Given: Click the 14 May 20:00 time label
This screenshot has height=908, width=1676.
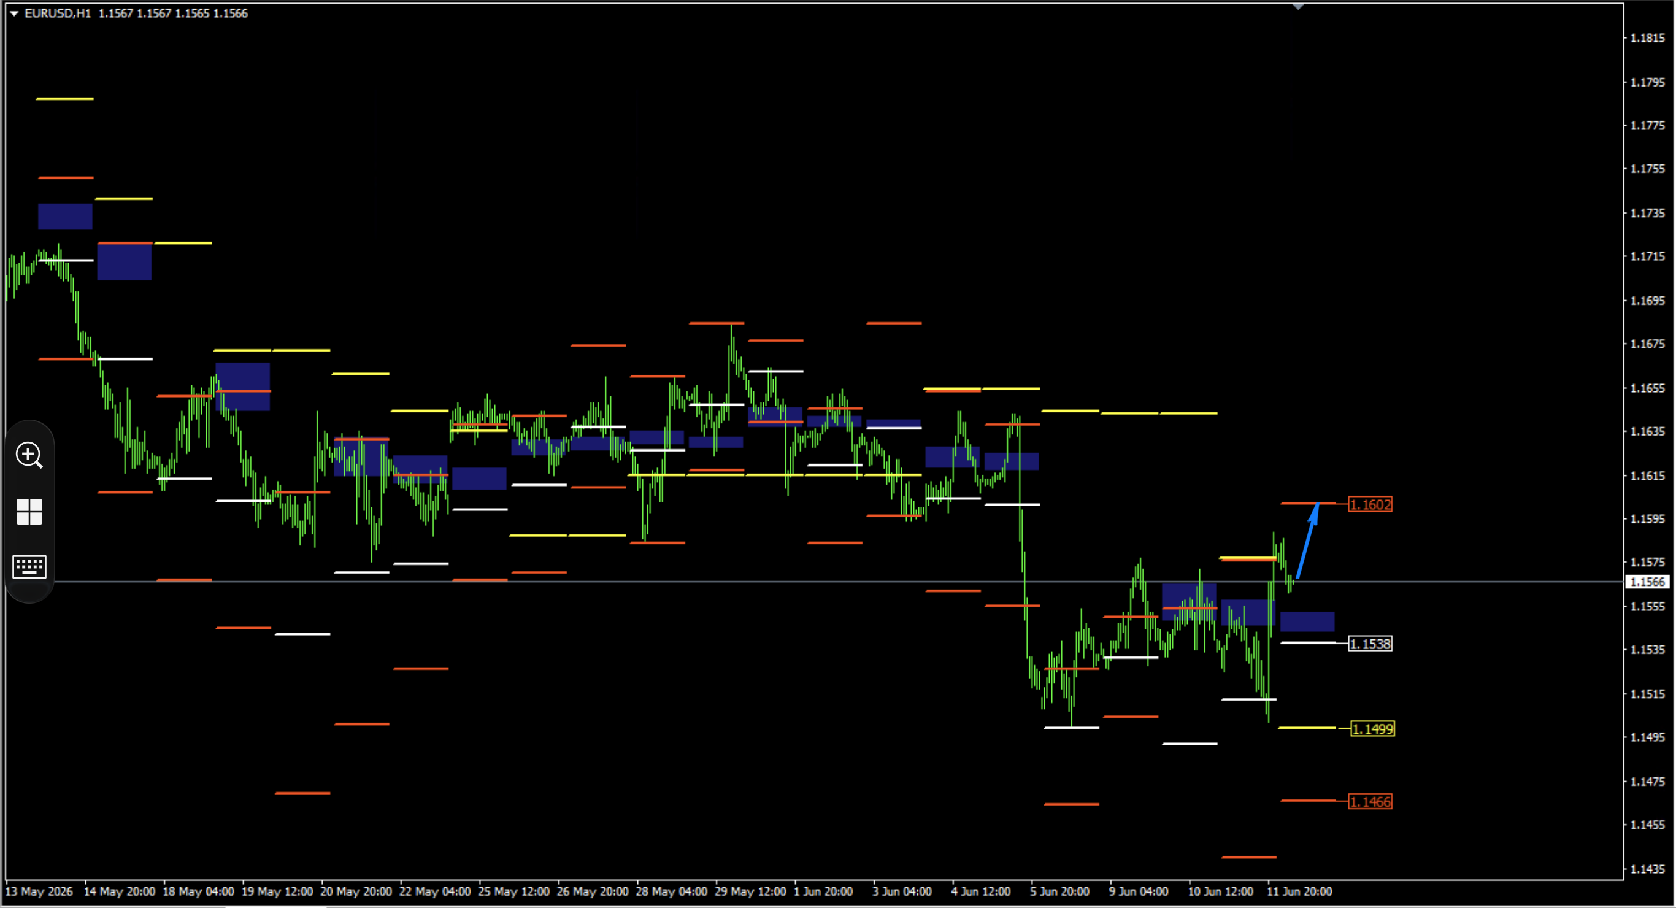Looking at the screenshot, I should 119,891.
